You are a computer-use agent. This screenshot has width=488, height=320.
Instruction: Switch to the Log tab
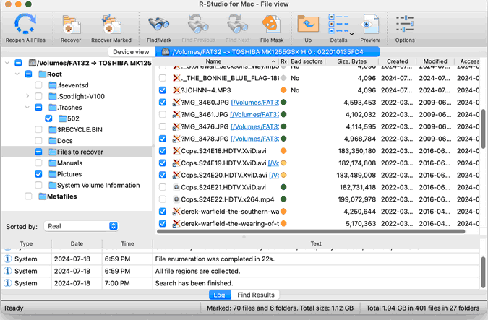coord(219,295)
